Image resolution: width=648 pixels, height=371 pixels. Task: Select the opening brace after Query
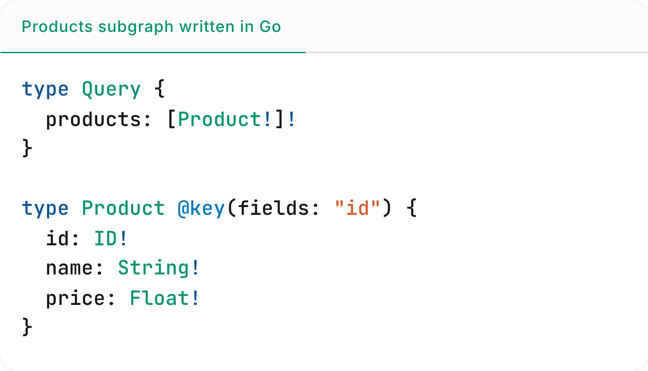point(160,89)
